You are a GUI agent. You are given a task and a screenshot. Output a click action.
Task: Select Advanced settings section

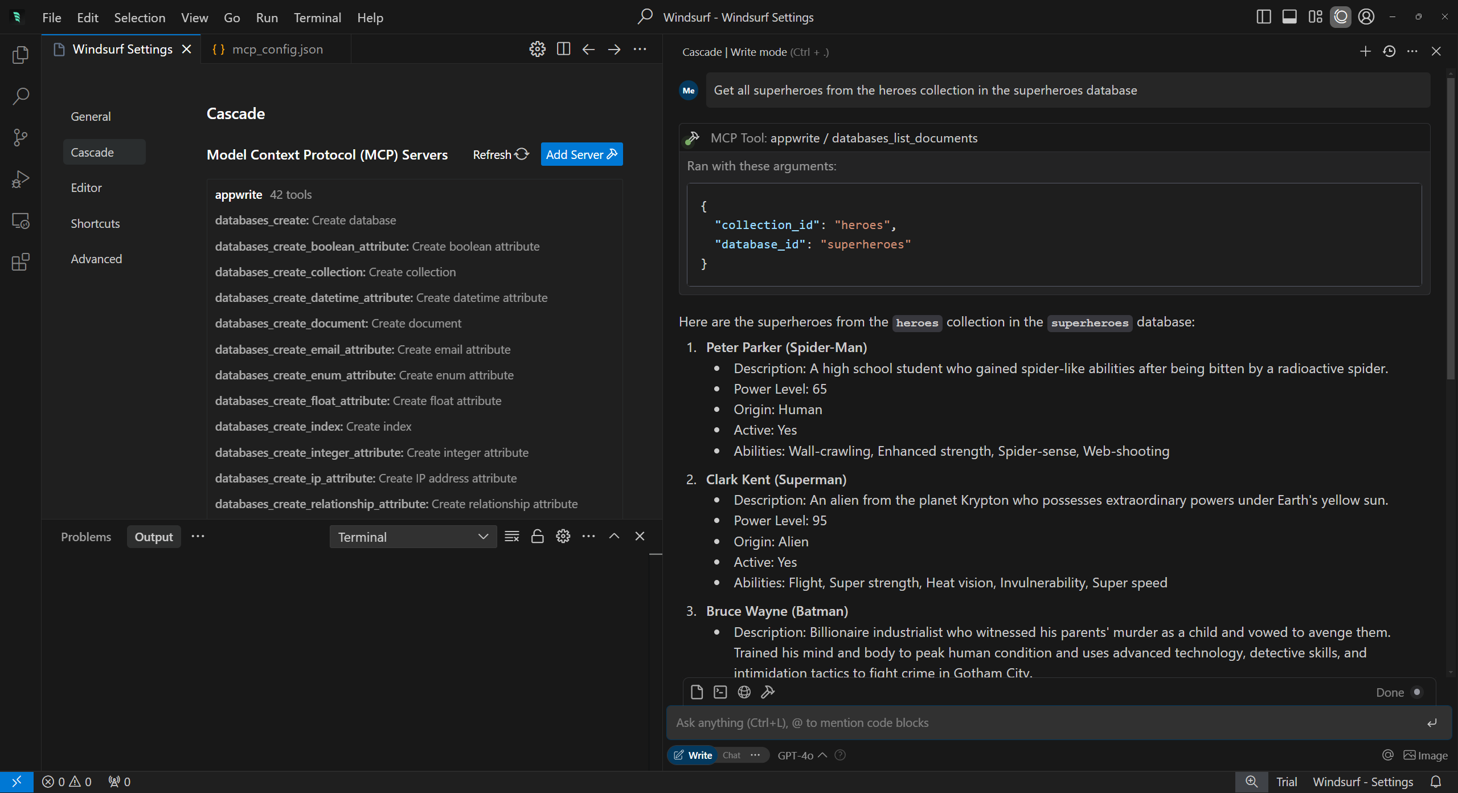click(96, 259)
